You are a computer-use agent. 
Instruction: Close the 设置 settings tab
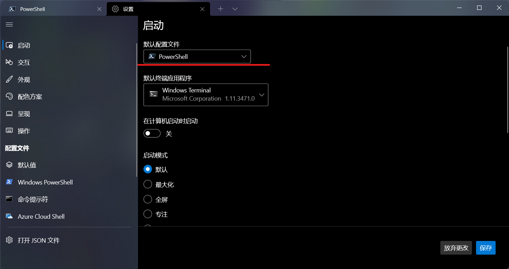203,9
